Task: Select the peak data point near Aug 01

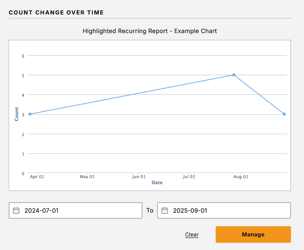Action: [234, 75]
